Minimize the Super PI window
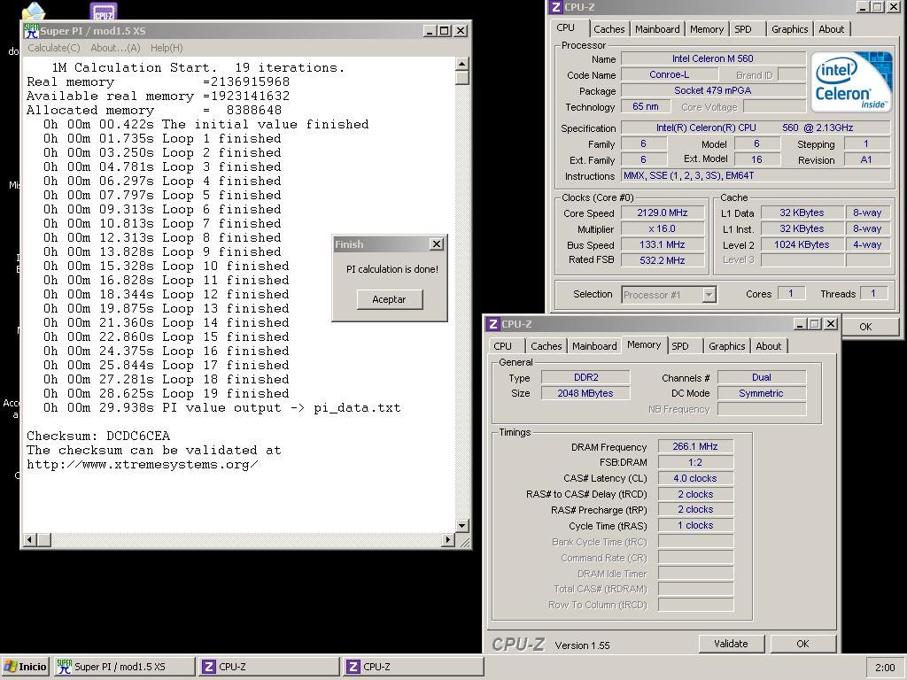The height and width of the screenshot is (680, 907). tap(430, 31)
